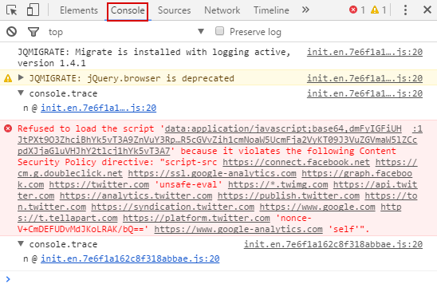
Task: Open the console filter funnel icon
Action: coord(33,32)
